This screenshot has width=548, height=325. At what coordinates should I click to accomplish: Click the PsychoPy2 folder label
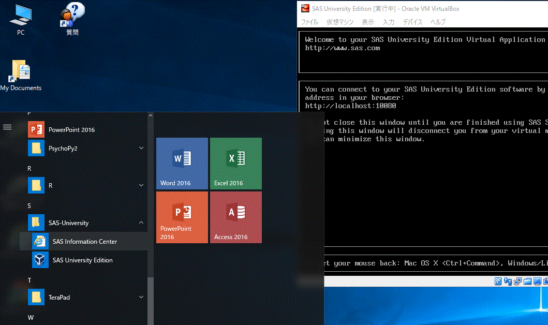[x=63, y=149]
